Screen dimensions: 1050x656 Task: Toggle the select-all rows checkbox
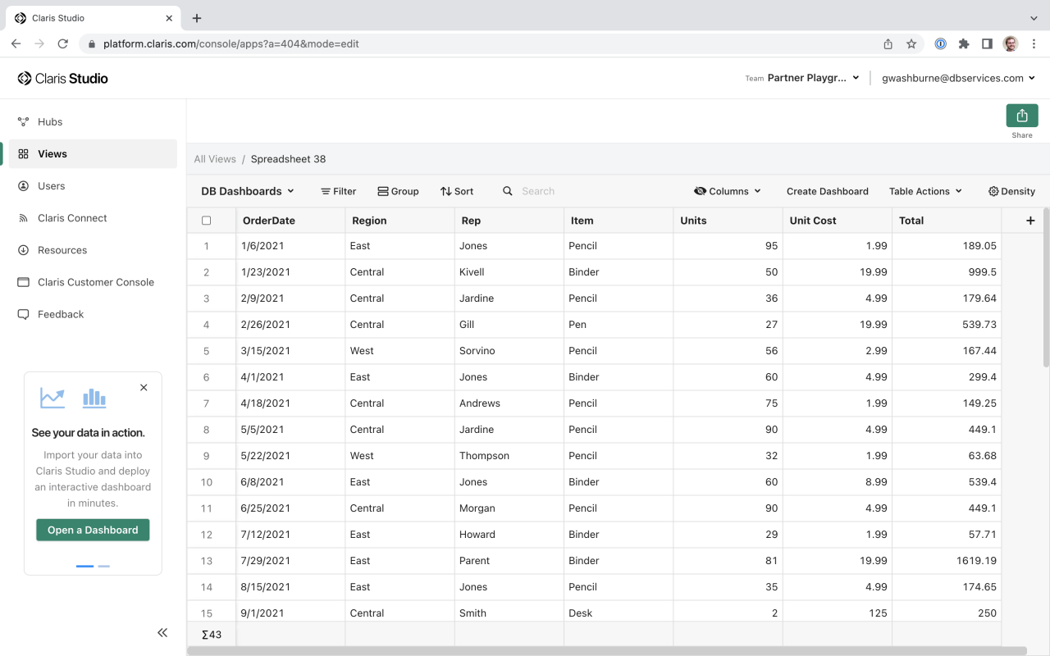[x=206, y=221]
